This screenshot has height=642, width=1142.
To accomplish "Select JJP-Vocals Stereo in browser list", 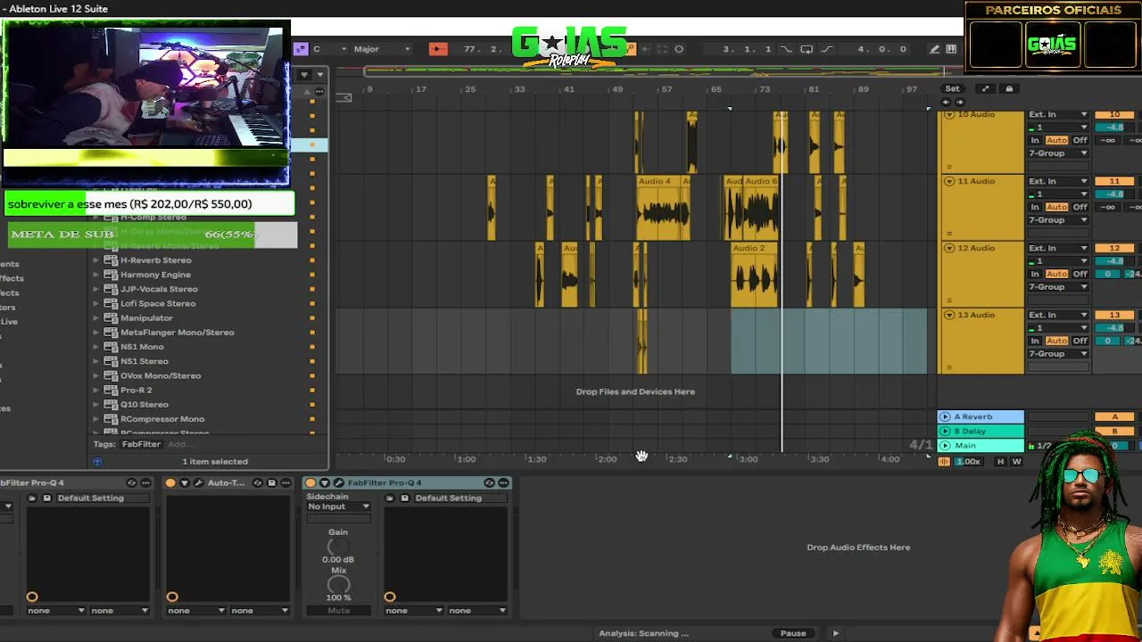I will coord(159,289).
